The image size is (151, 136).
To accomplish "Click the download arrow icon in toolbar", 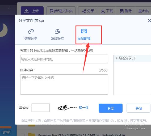I will 103,11.
